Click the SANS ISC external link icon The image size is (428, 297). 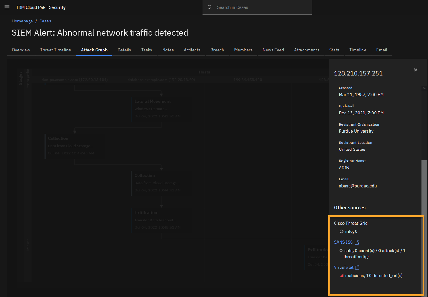(x=357, y=242)
